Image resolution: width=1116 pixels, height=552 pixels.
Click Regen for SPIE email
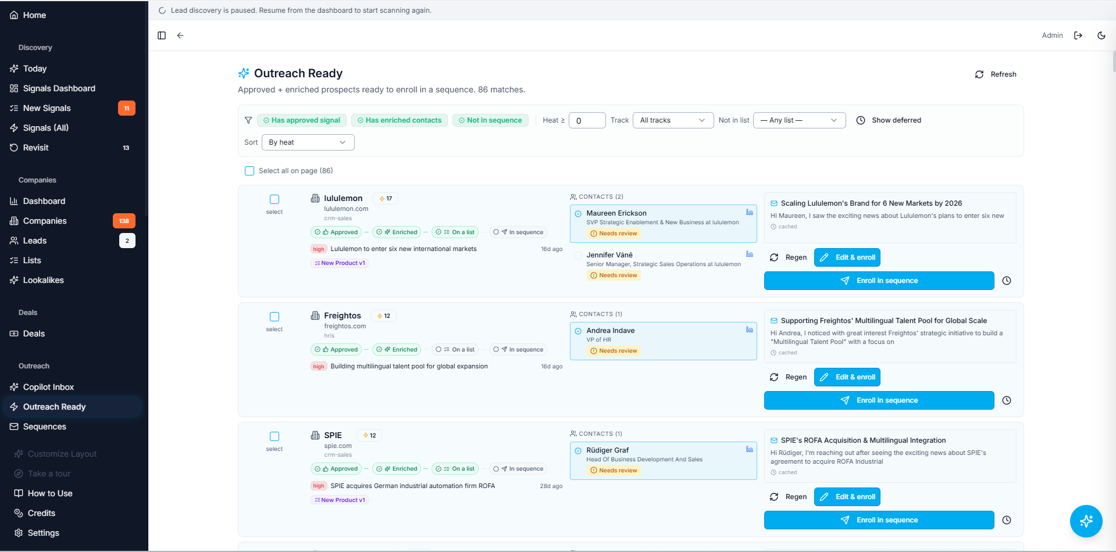point(789,497)
